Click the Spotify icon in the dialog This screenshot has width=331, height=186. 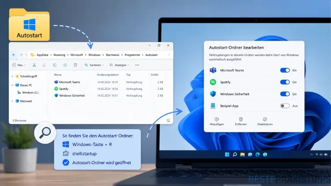[213, 82]
